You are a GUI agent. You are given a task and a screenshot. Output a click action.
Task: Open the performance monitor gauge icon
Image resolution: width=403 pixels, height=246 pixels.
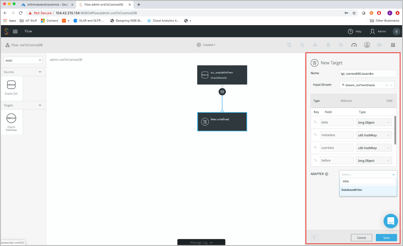pyautogui.click(x=354, y=45)
